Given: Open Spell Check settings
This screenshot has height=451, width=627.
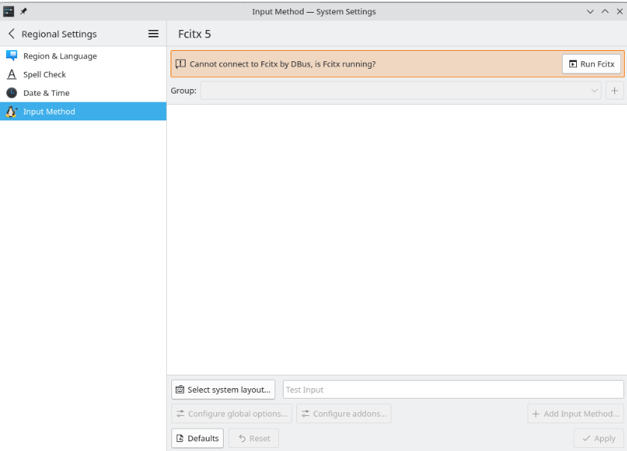Looking at the screenshot, I should pos(83,74).
